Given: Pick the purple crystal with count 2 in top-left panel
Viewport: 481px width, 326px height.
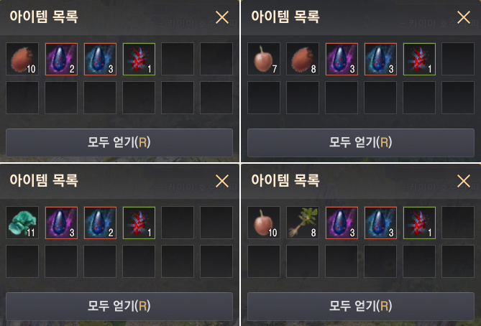Looking at the screenshot, I should point(61,59).
